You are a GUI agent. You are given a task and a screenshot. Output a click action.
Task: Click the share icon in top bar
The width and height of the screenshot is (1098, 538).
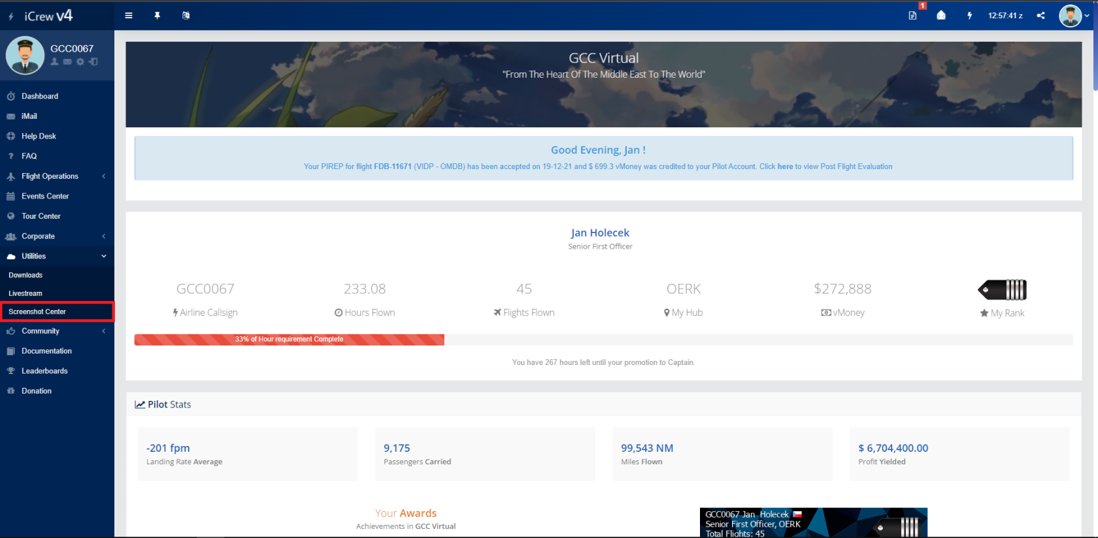click(1040, 16)
